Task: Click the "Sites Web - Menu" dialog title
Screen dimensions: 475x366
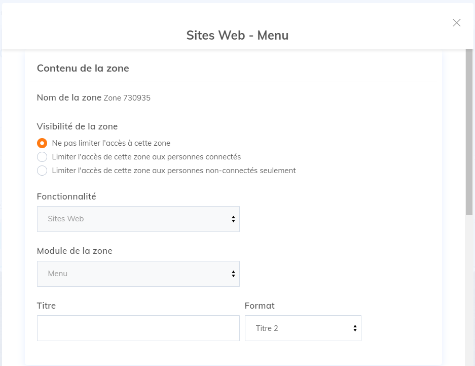Action: click(237, 35)
